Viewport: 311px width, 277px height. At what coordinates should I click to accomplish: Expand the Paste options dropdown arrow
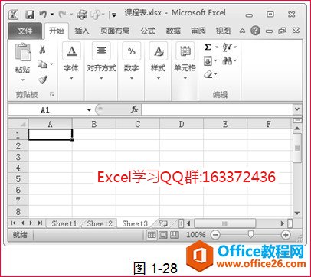point(23,80)
